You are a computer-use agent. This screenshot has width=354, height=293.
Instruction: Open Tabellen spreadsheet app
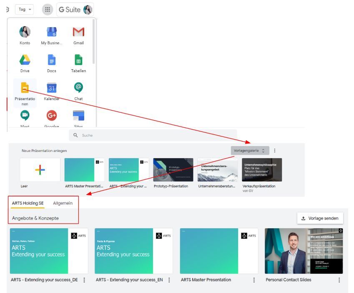tap(78, 63)
